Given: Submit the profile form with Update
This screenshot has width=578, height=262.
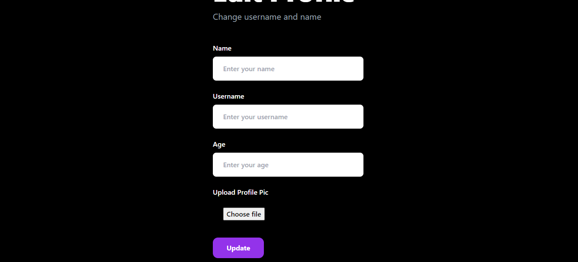Looking at the screenshot, I should click(x=238, y=248).
